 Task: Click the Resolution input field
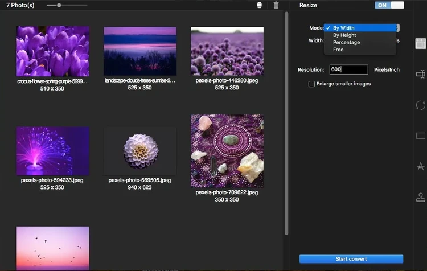348,69
